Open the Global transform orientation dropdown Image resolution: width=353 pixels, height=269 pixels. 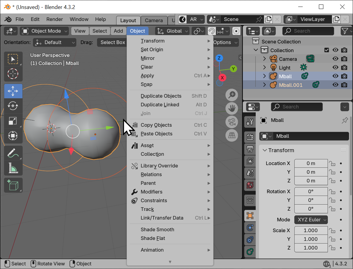[x=172, y=31]
